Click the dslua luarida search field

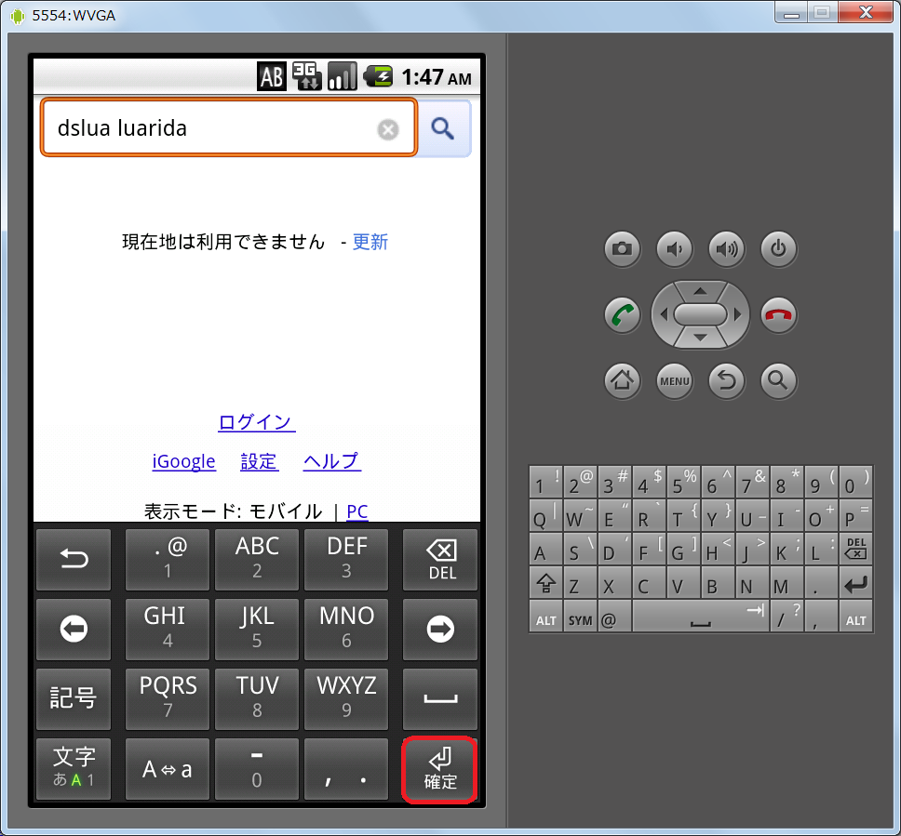209,129
